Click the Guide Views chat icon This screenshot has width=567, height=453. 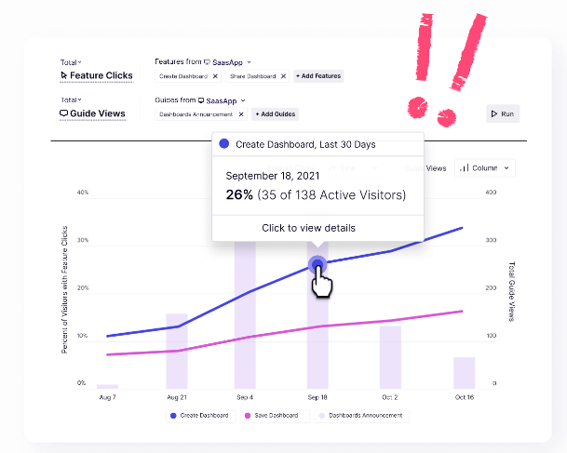(64, 113)
